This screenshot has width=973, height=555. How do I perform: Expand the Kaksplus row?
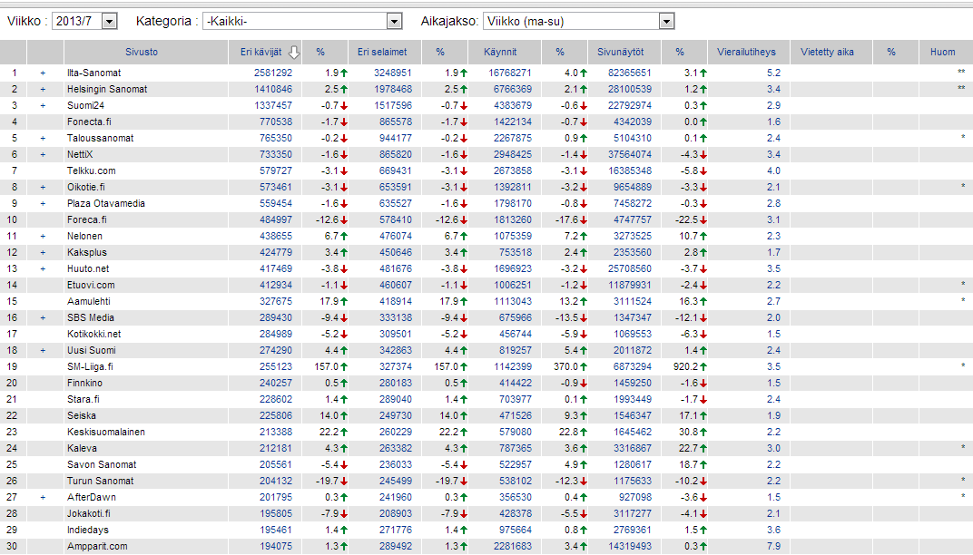pyautogui.click(x=43, y=252)
